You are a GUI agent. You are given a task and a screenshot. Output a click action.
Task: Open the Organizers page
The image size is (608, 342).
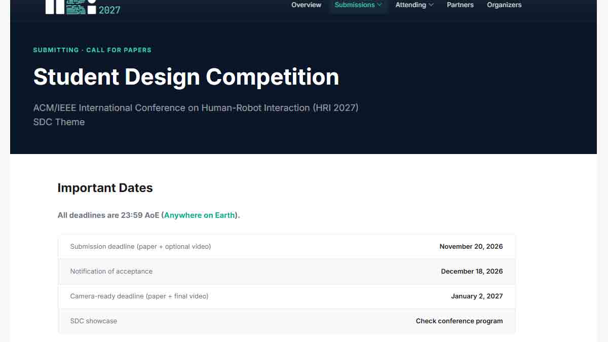[x=504, y=5]
